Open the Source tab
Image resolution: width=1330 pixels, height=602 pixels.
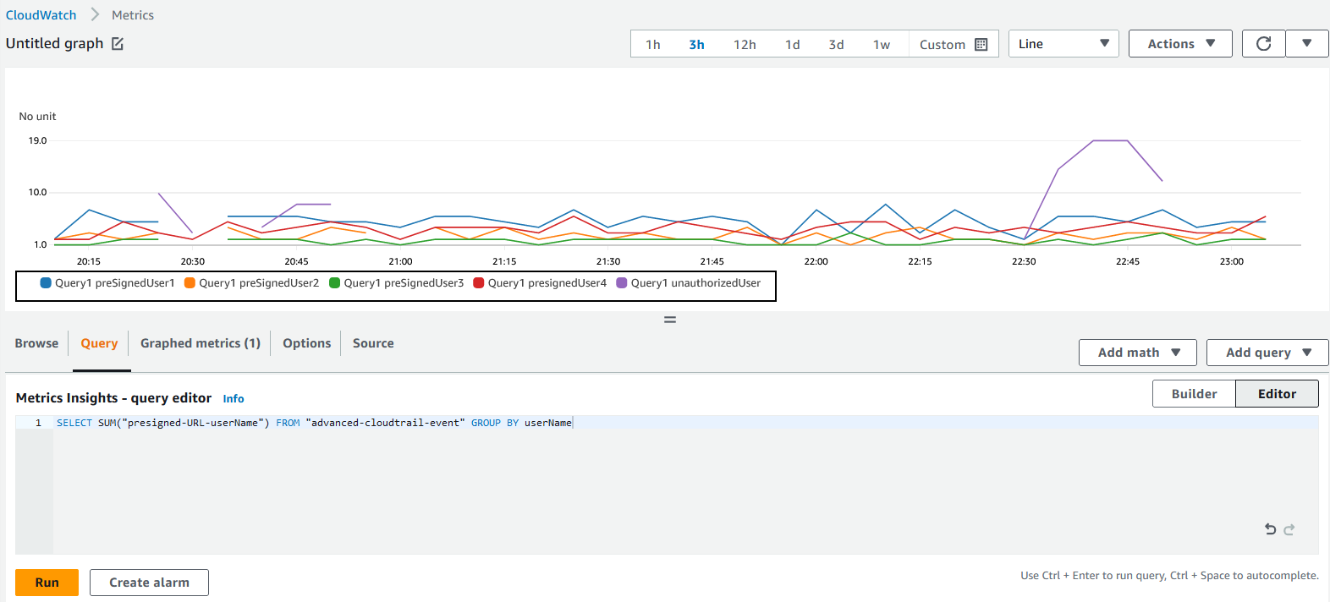point(373,343)
